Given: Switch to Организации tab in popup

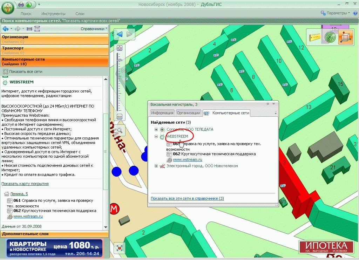Looking at the screenshot, I should pyautogui.click(x=188, y=113).
